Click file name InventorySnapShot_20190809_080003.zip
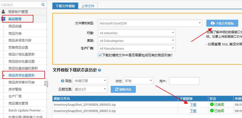Screen dimensions: 242x118 [85, 105]
